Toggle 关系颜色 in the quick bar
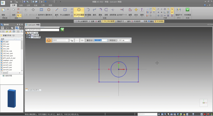 [x=159, y=21]
